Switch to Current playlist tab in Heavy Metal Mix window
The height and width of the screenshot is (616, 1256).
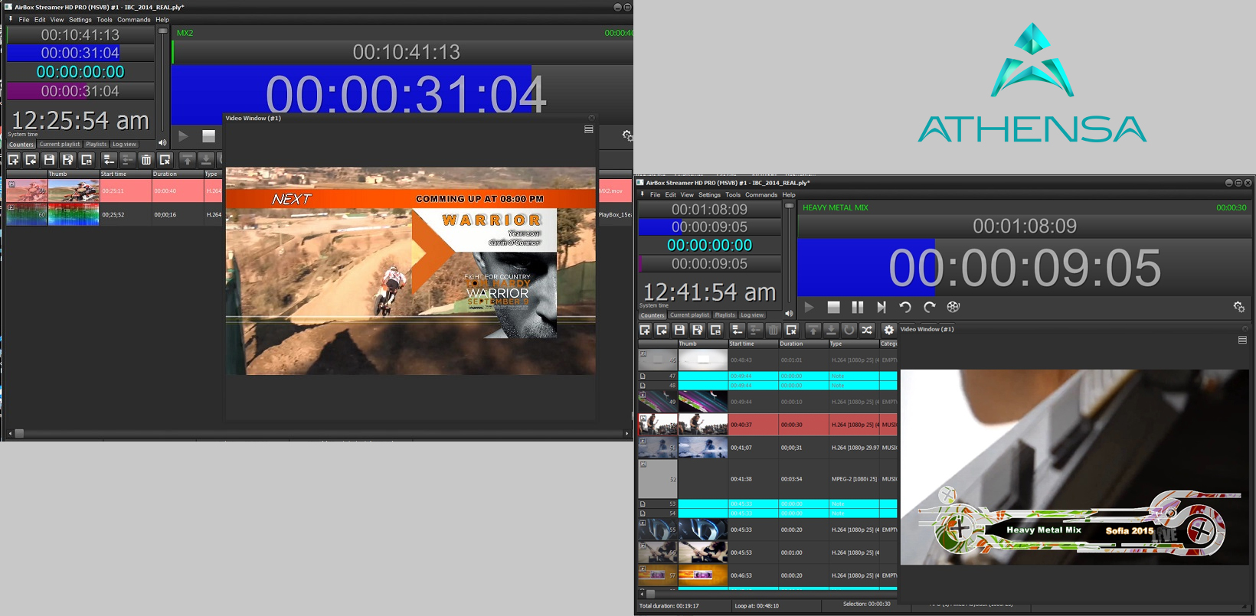point(690,315)
